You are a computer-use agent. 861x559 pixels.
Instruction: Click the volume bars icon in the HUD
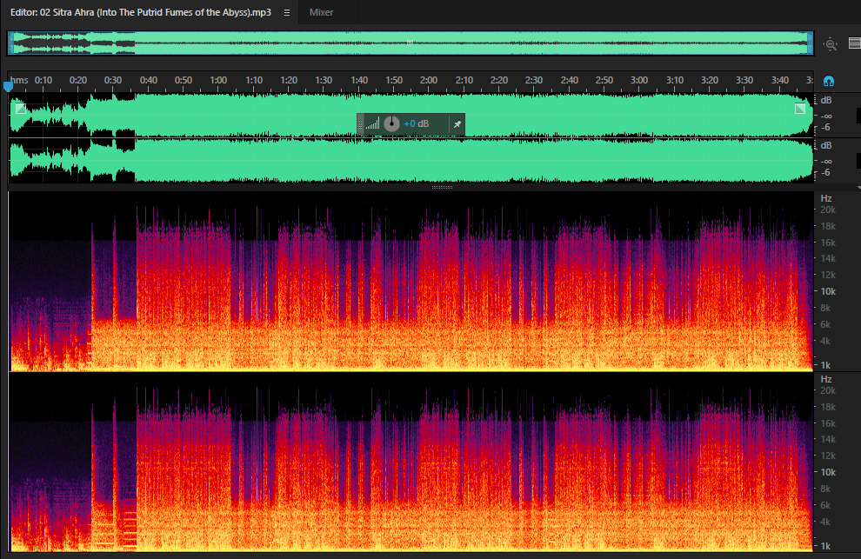(x=373, y=123)
